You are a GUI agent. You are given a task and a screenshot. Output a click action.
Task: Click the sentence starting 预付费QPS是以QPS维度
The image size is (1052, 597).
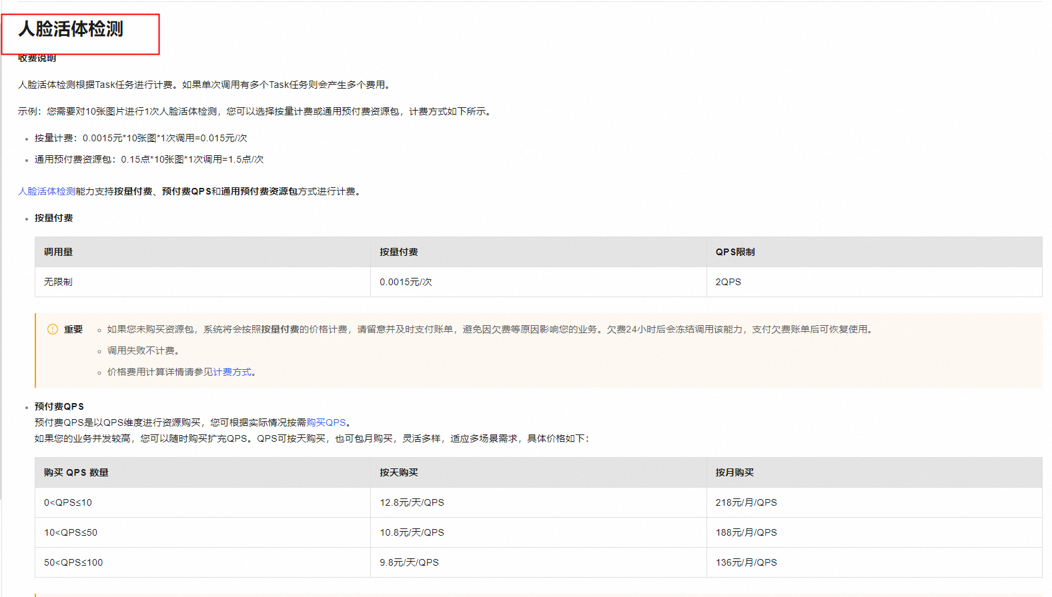[193, 422]
